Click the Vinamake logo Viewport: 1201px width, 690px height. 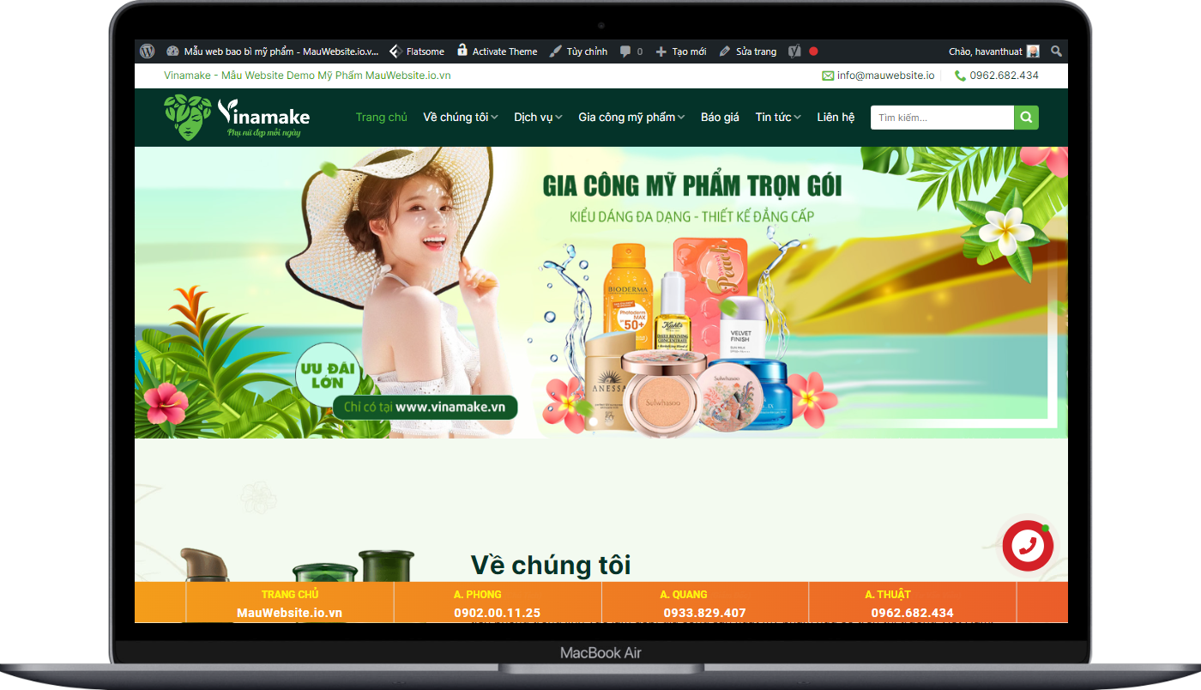238,118
